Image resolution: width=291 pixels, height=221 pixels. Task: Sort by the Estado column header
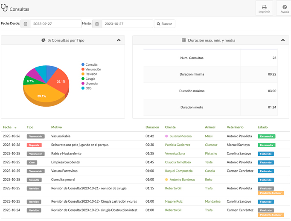click(263, 127)
